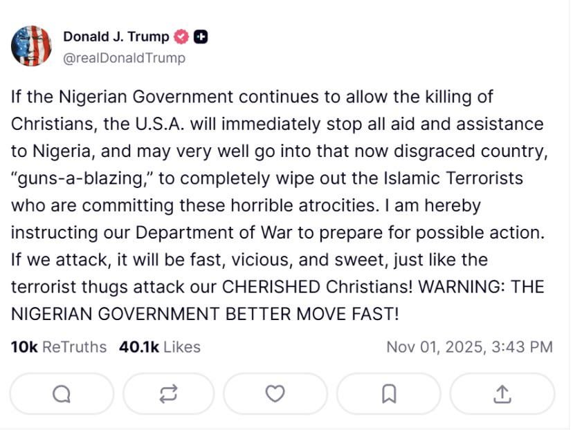This screenshot has height=430, width=573.
Task: ReTruth this post using the repost icon
Action: pos(168,393)
